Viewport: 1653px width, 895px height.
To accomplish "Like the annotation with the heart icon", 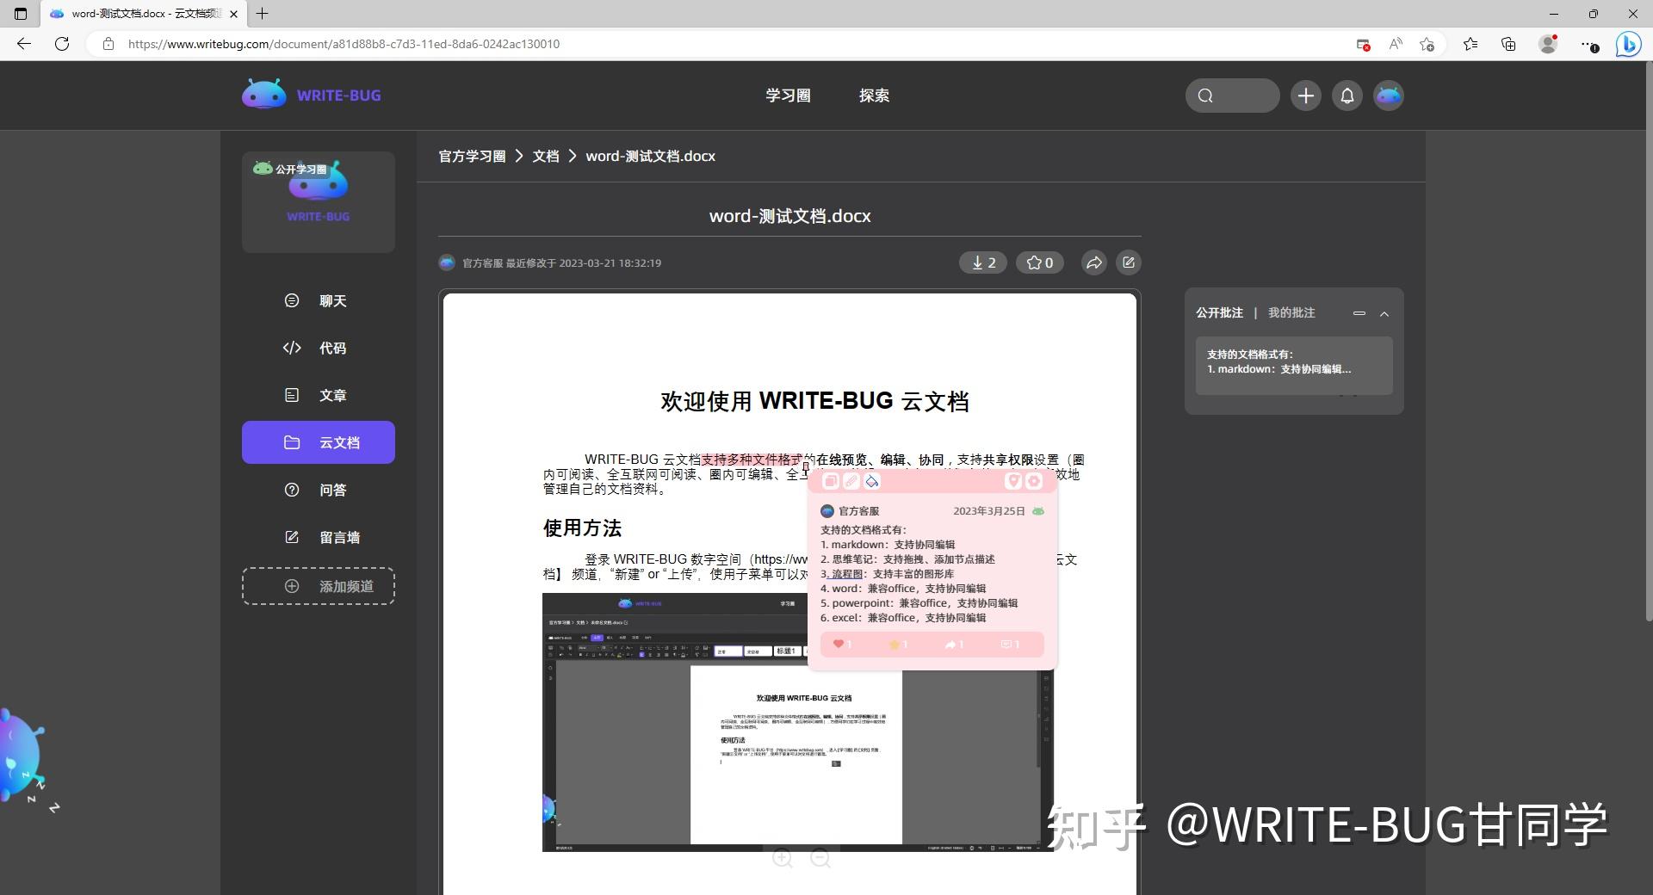I will 839,644.
